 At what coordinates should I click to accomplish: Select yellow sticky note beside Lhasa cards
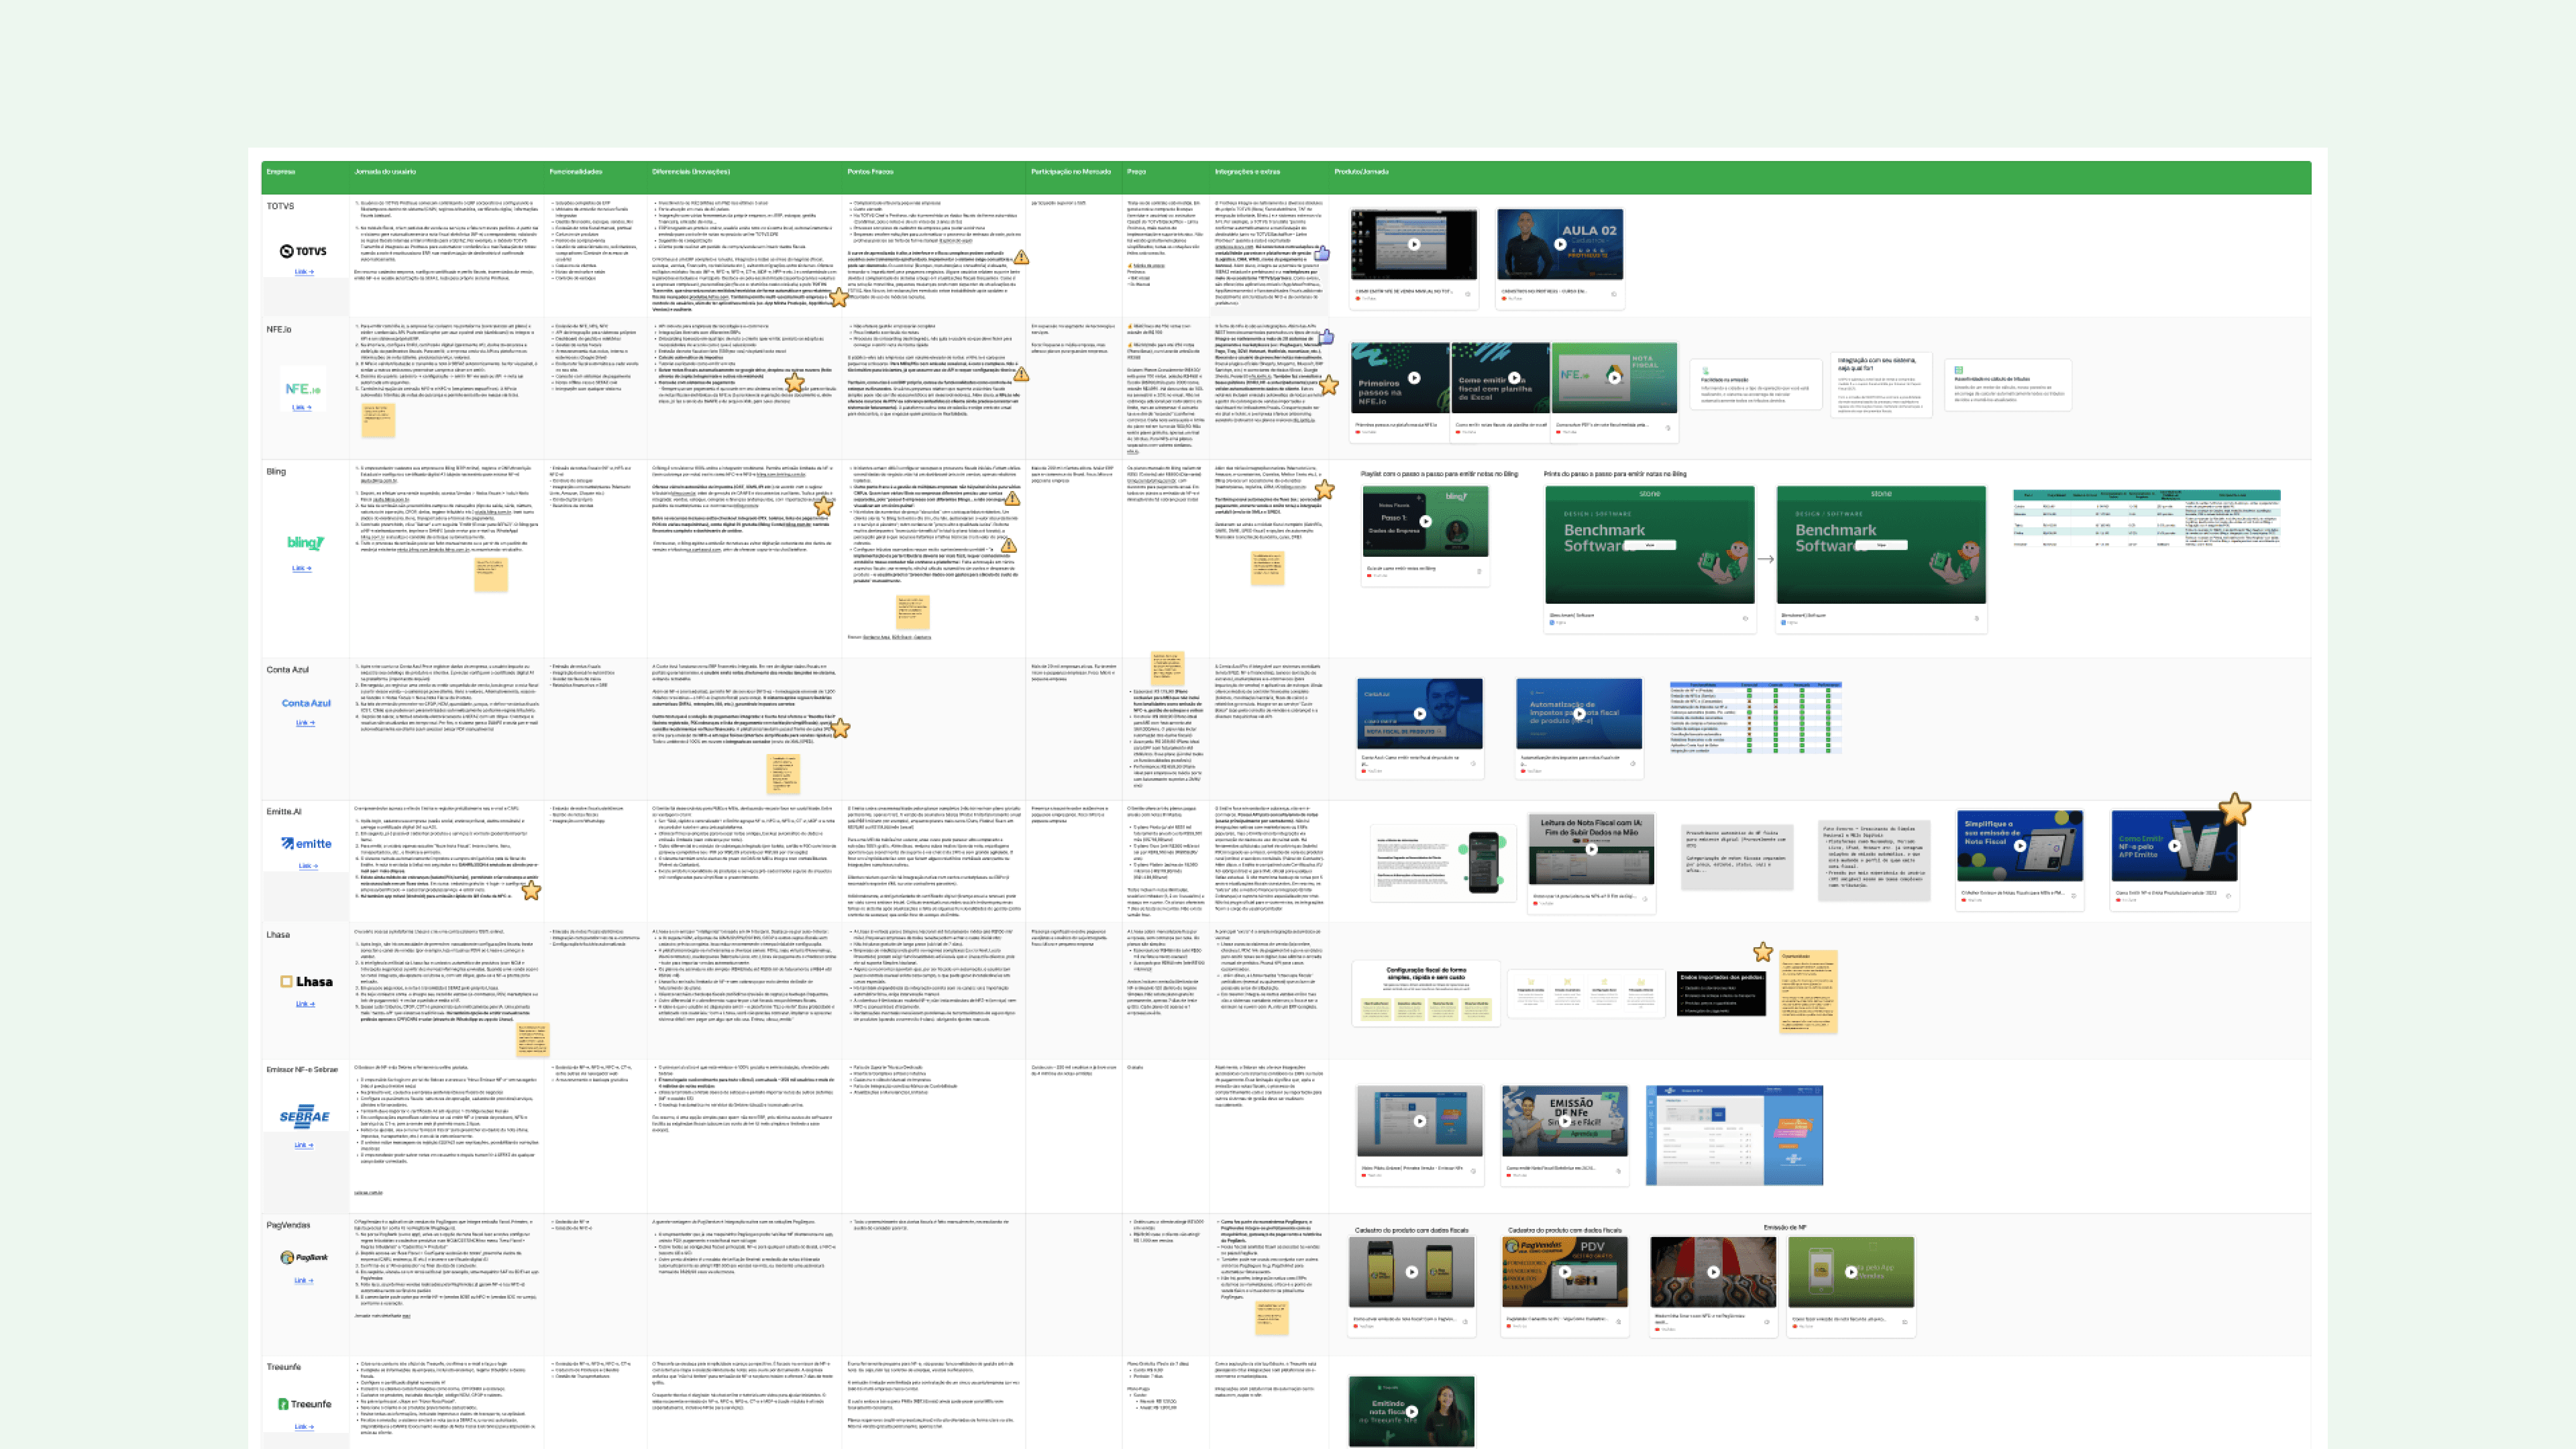coord(1808,991)
